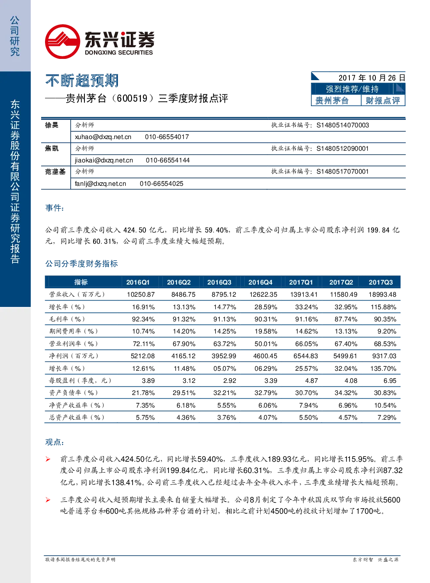Click the date 2017 年 10 月 26 日
The height and width of the screenshot is (583, 430).
(x=372, y=78)
